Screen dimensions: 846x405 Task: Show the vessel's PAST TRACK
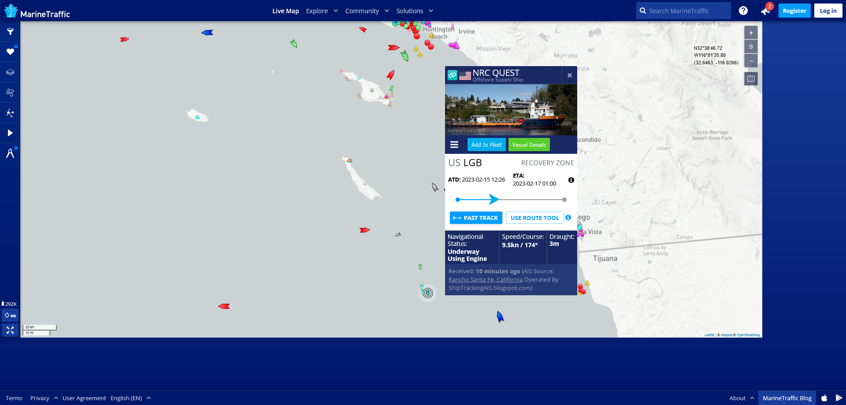coord(476,218)
